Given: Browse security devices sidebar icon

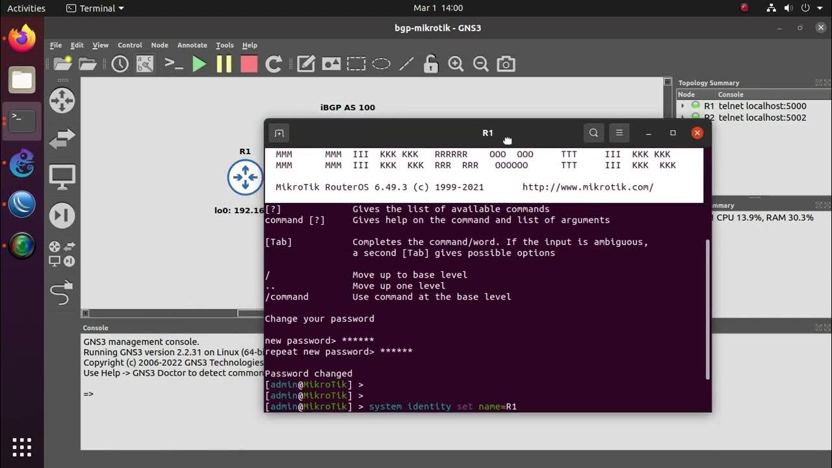Looking at the screenshot, I should (x=62, y=215).
